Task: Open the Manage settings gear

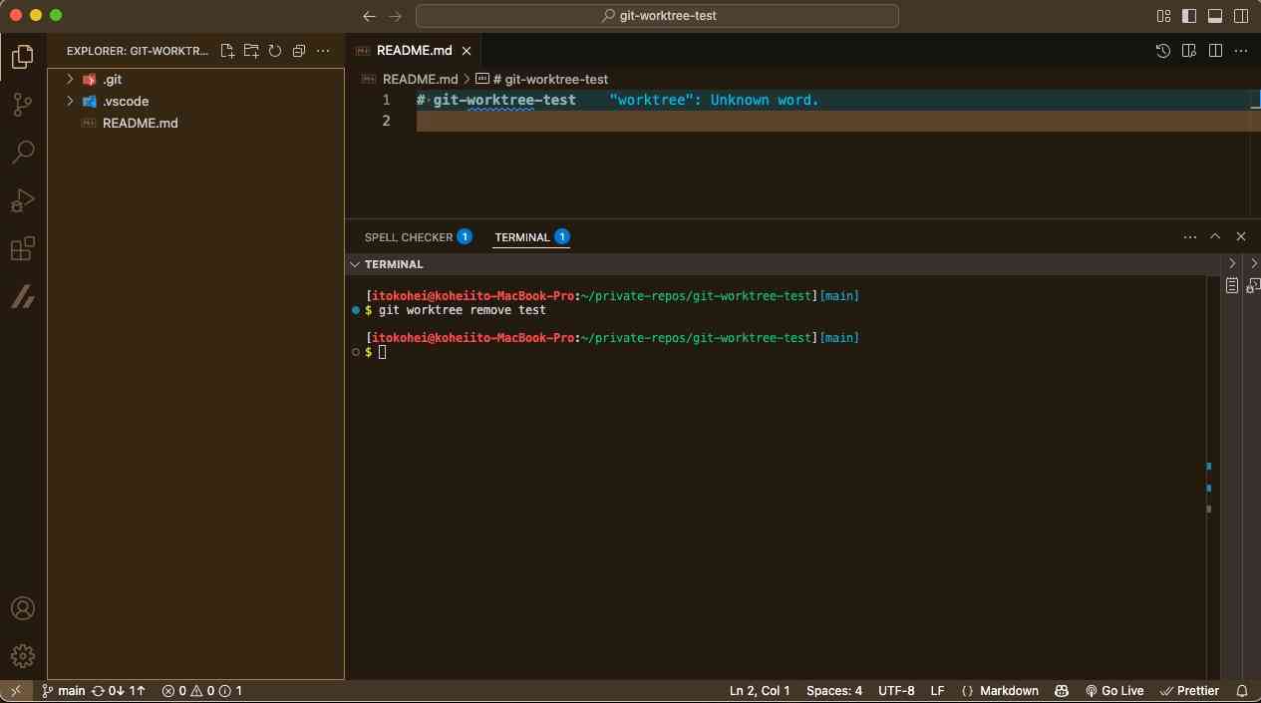Action: [22, 655]
